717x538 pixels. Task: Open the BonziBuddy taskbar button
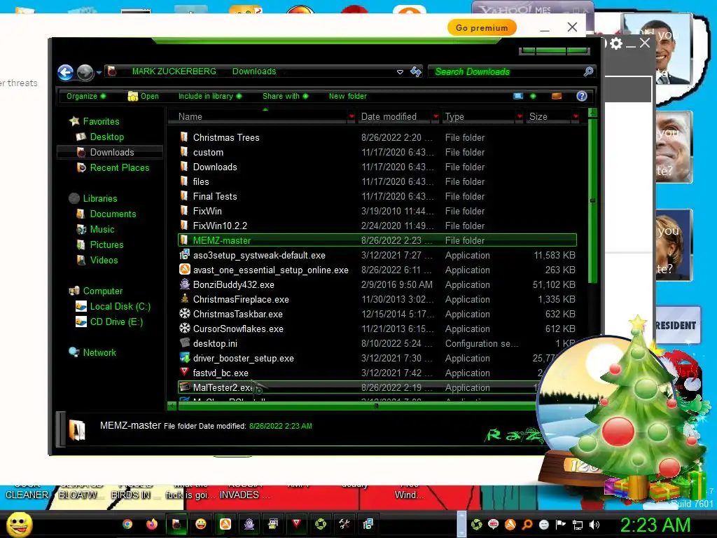coord(249,524)
